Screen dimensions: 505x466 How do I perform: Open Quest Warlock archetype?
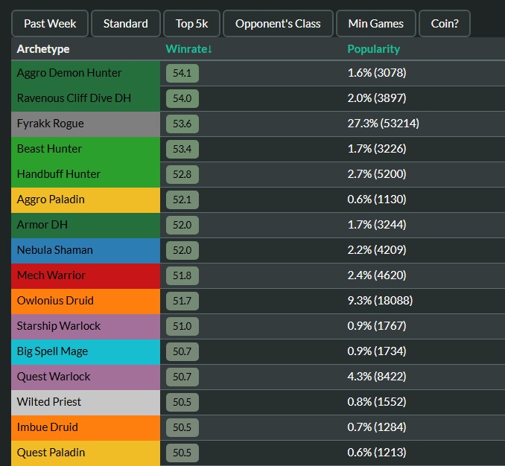pyautogui.click(x=86, y=377)
